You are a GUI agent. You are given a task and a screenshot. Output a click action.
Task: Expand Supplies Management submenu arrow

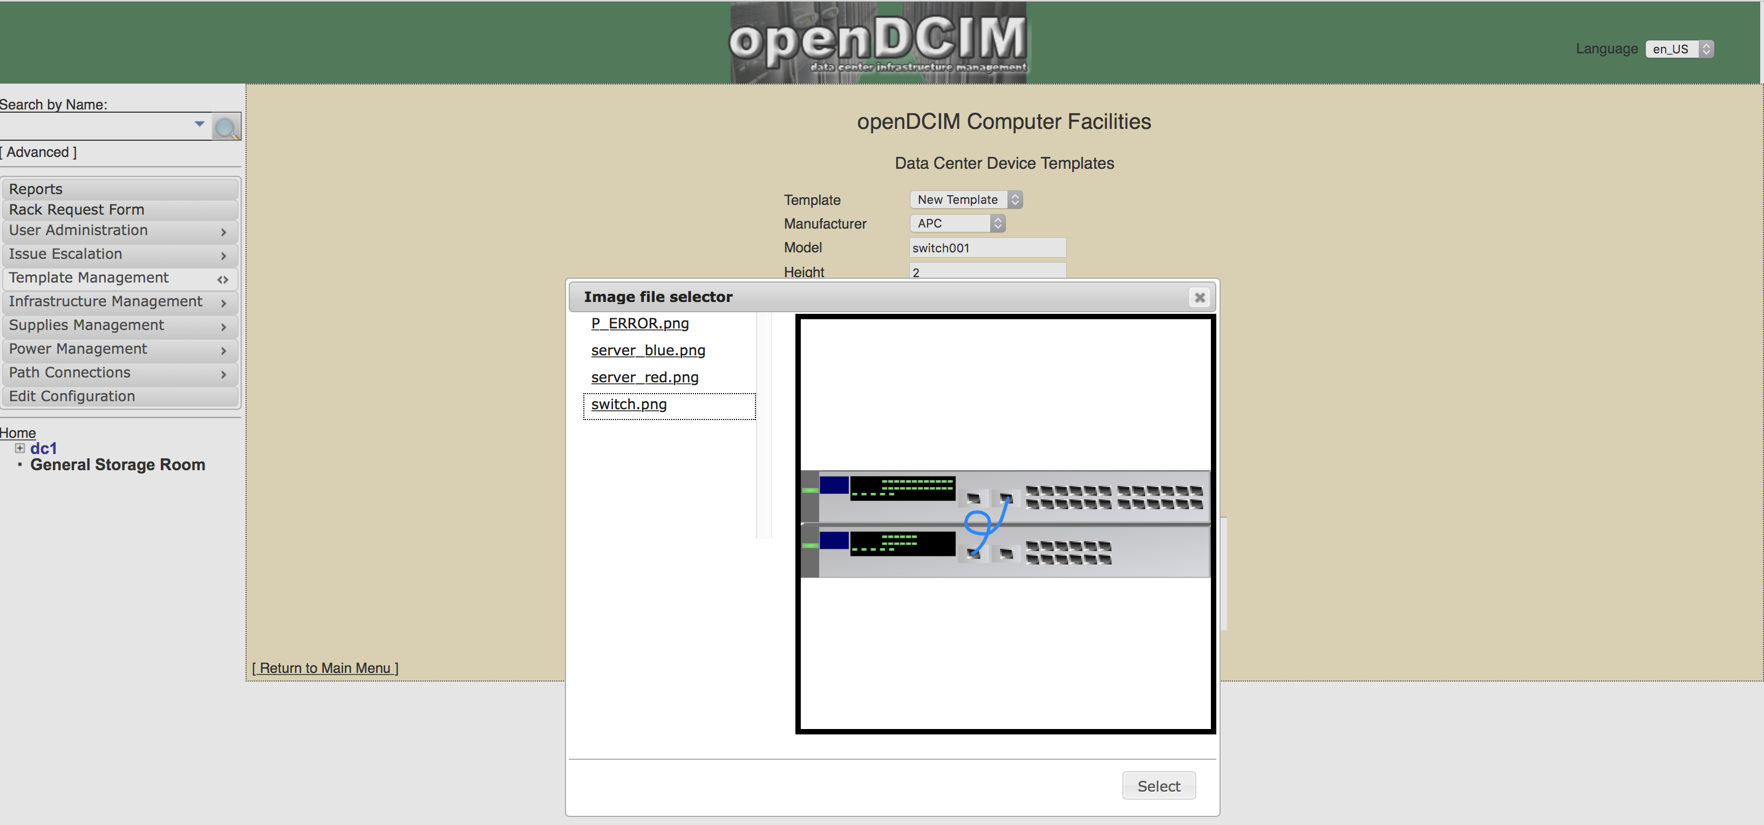click(223, 327)
